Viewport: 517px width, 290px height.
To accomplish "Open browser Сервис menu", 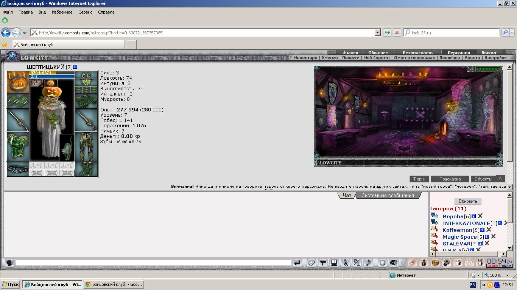I will [85, 12].
